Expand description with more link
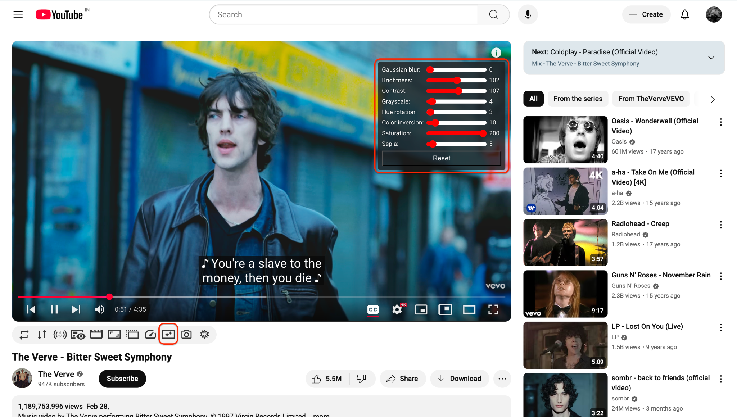 321,414
